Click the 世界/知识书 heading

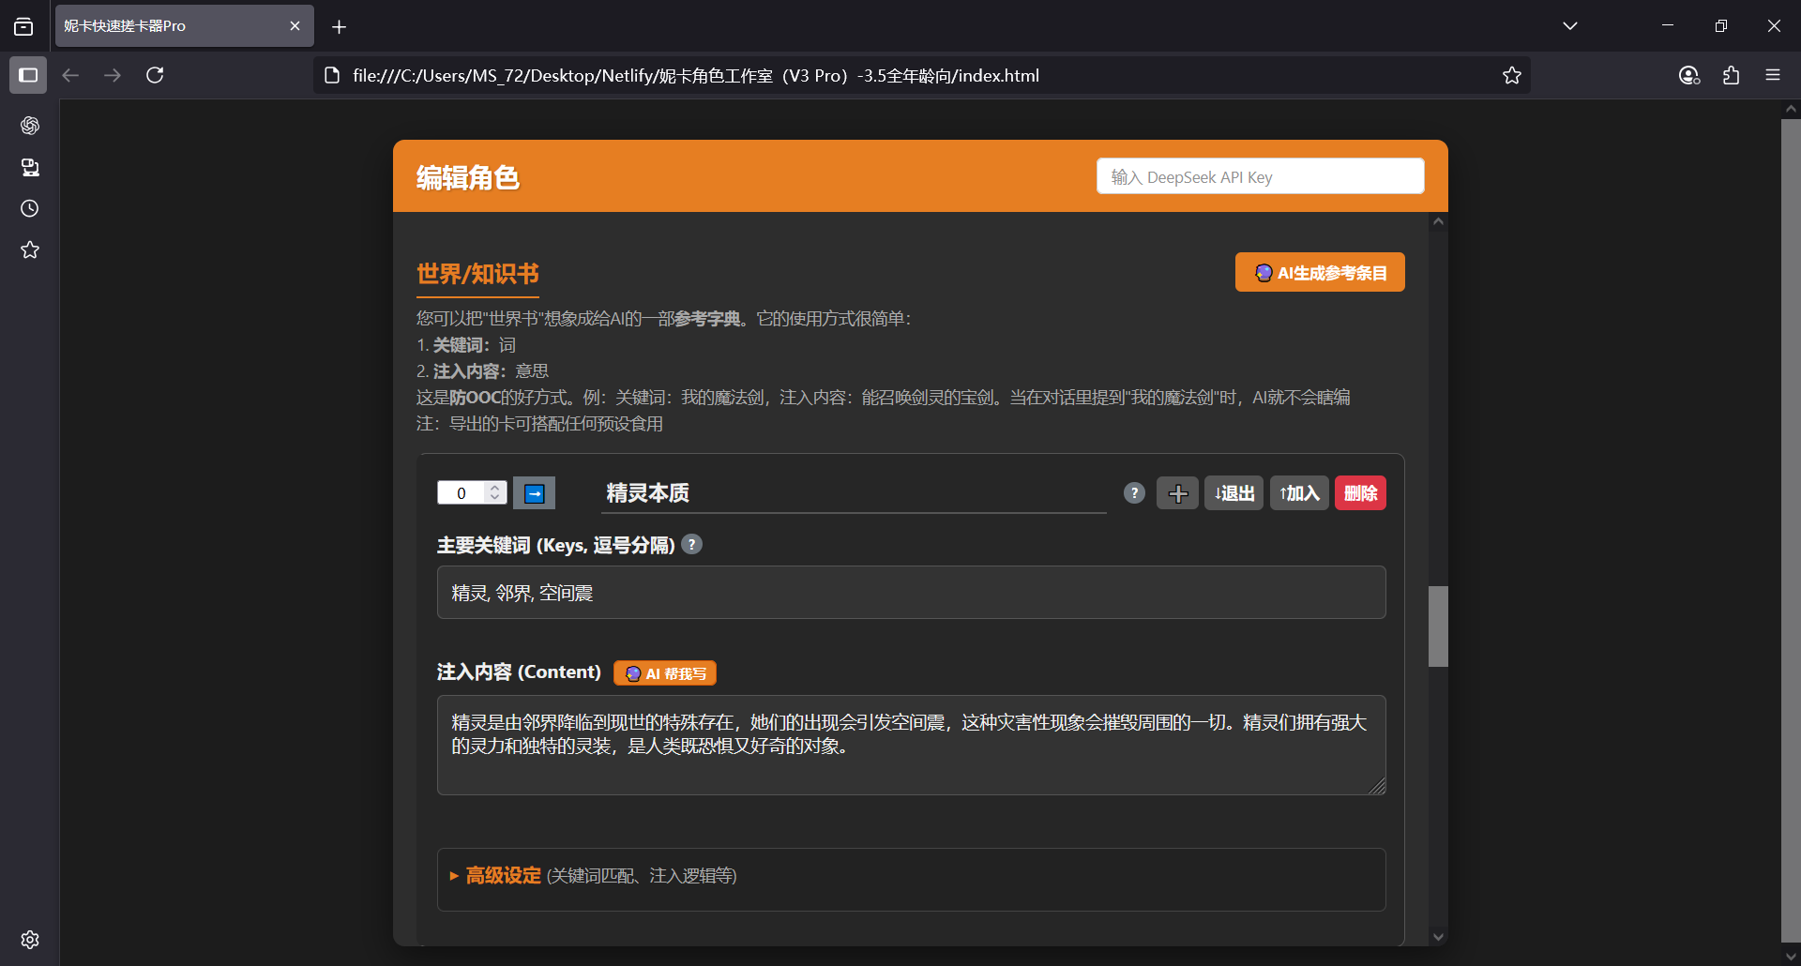point(477,274)
